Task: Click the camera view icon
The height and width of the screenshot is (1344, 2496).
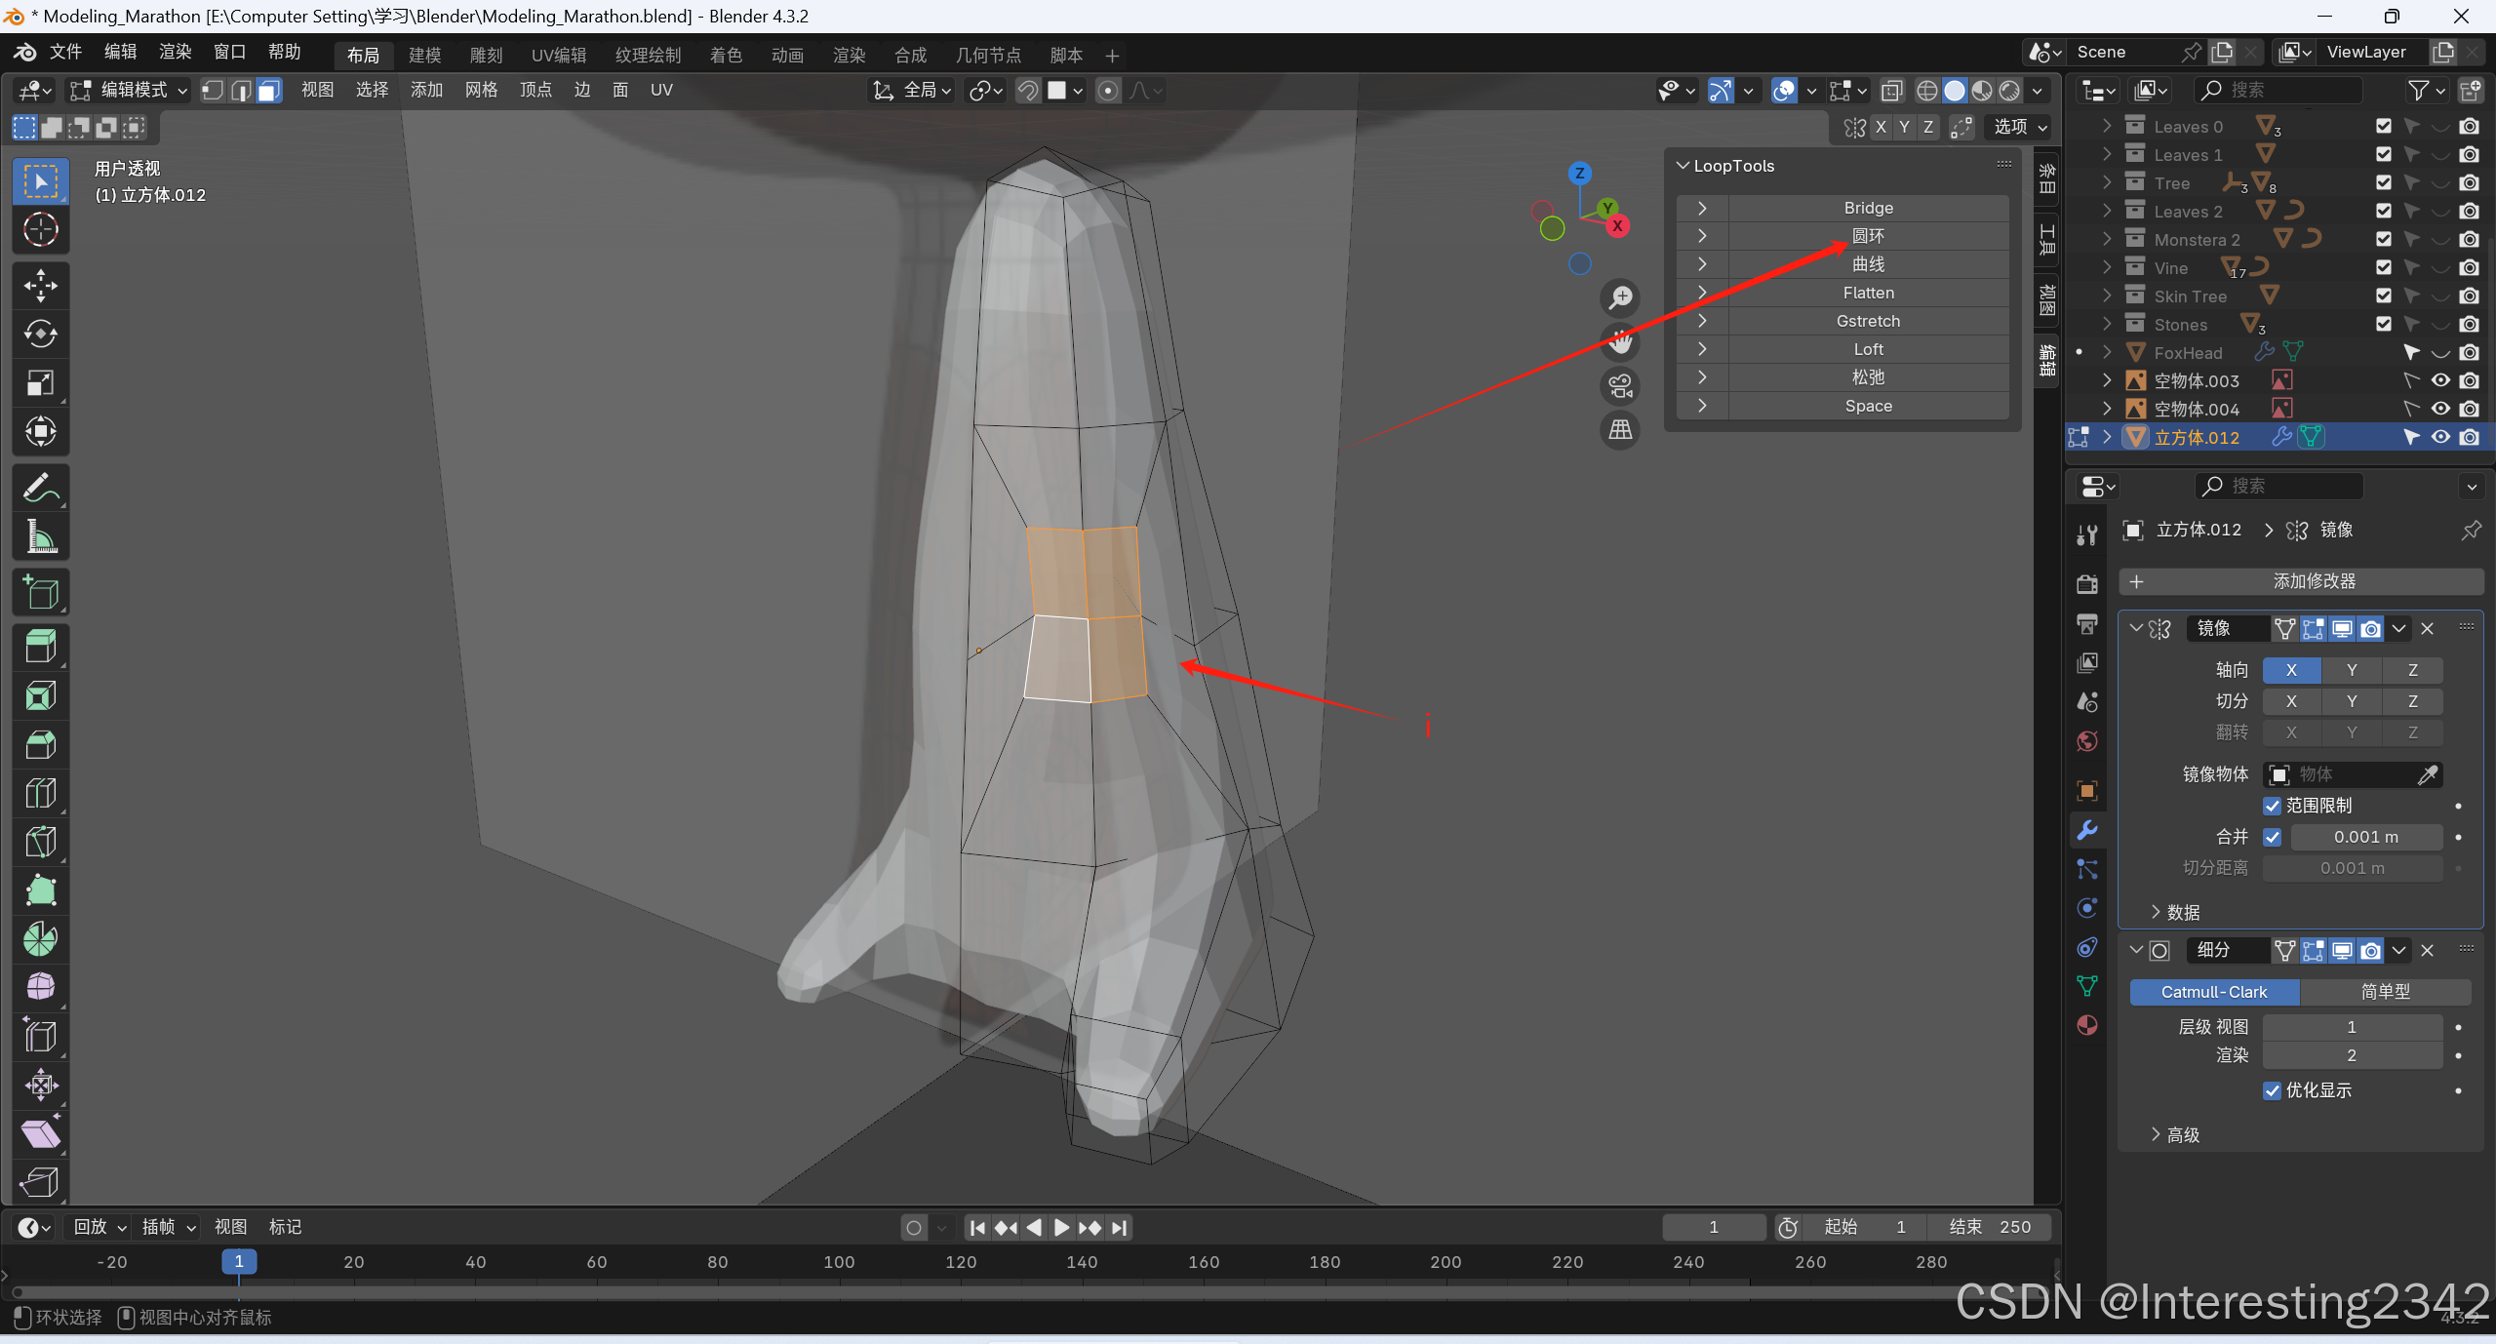Action: point(1620,386)
